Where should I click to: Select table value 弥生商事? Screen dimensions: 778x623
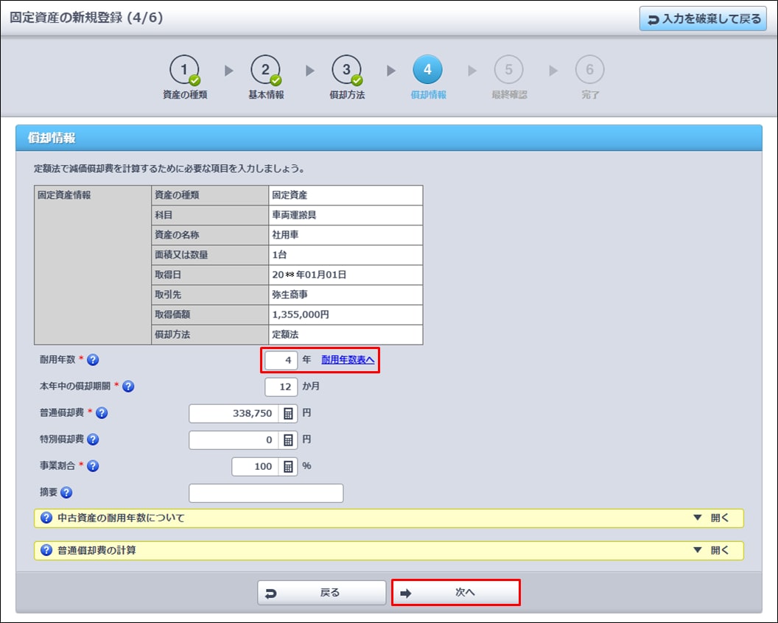(290, 295)
